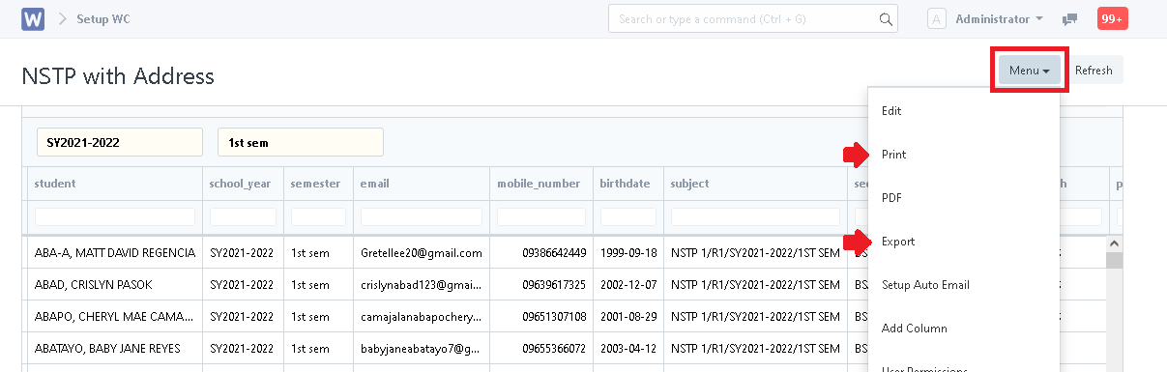Click email Gretellee20@gmail.com
This screenshot has height=372, width=1167.
(422, 253)
